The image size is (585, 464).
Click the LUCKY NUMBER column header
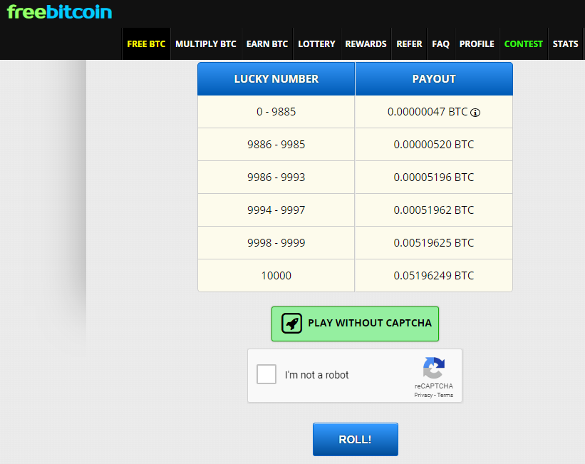(276, 79)
